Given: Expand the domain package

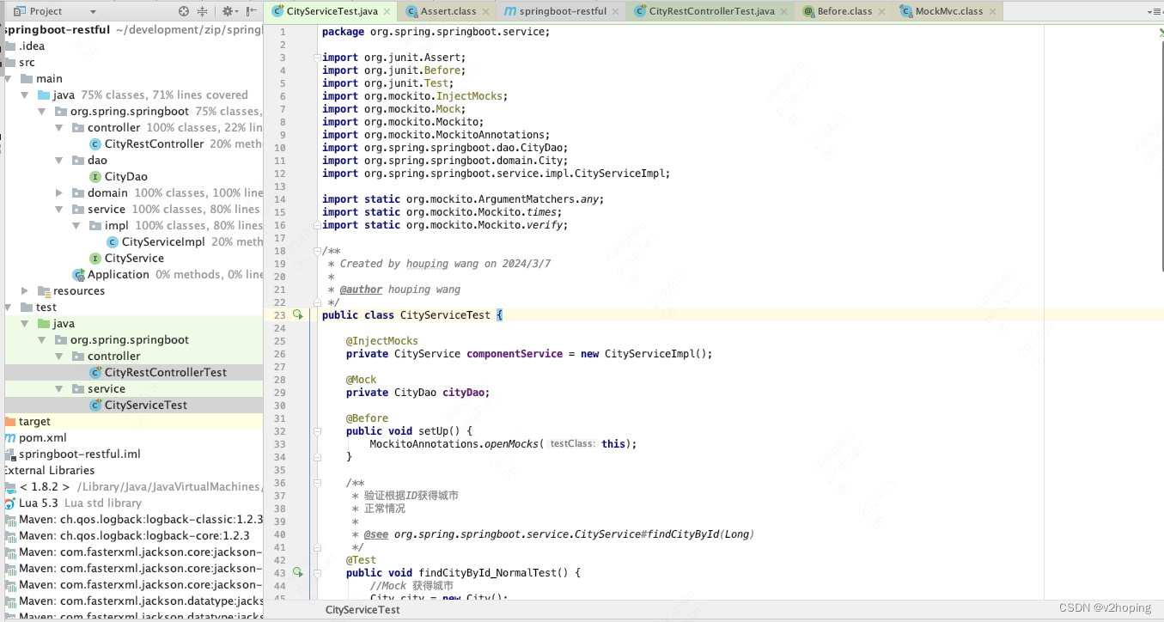Looking at the screenshot, I should (x=59, y=193).
